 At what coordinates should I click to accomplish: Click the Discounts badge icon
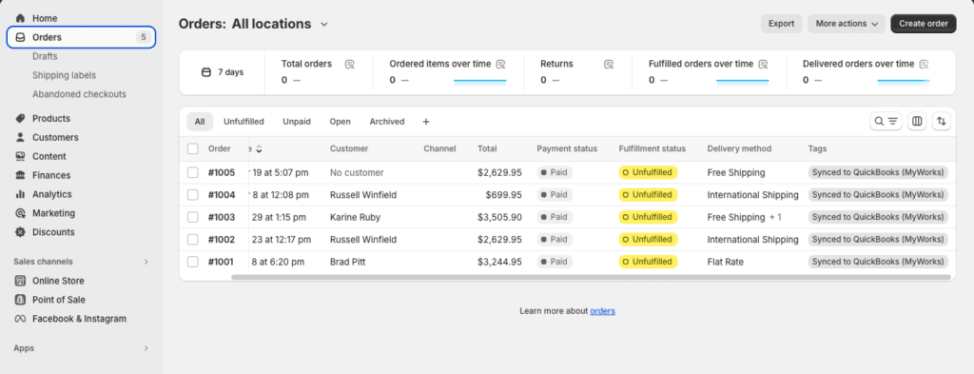pos(21,232)
